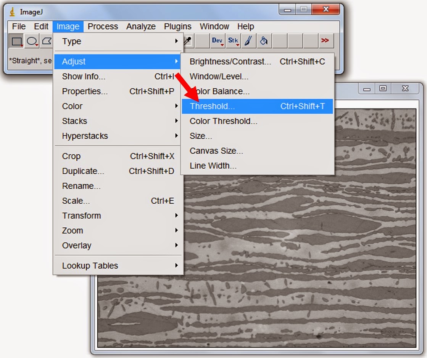Open Canvas Size settings
The height and width of the screenshot is (358, 427).
click(x=216, y=151)
